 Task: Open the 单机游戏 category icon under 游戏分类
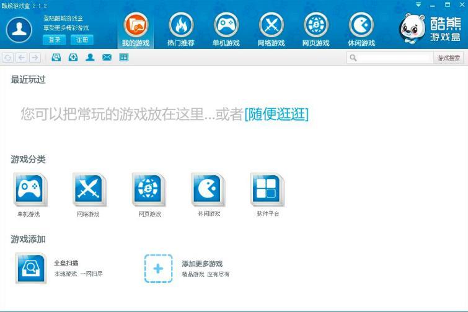coord(29,190)
